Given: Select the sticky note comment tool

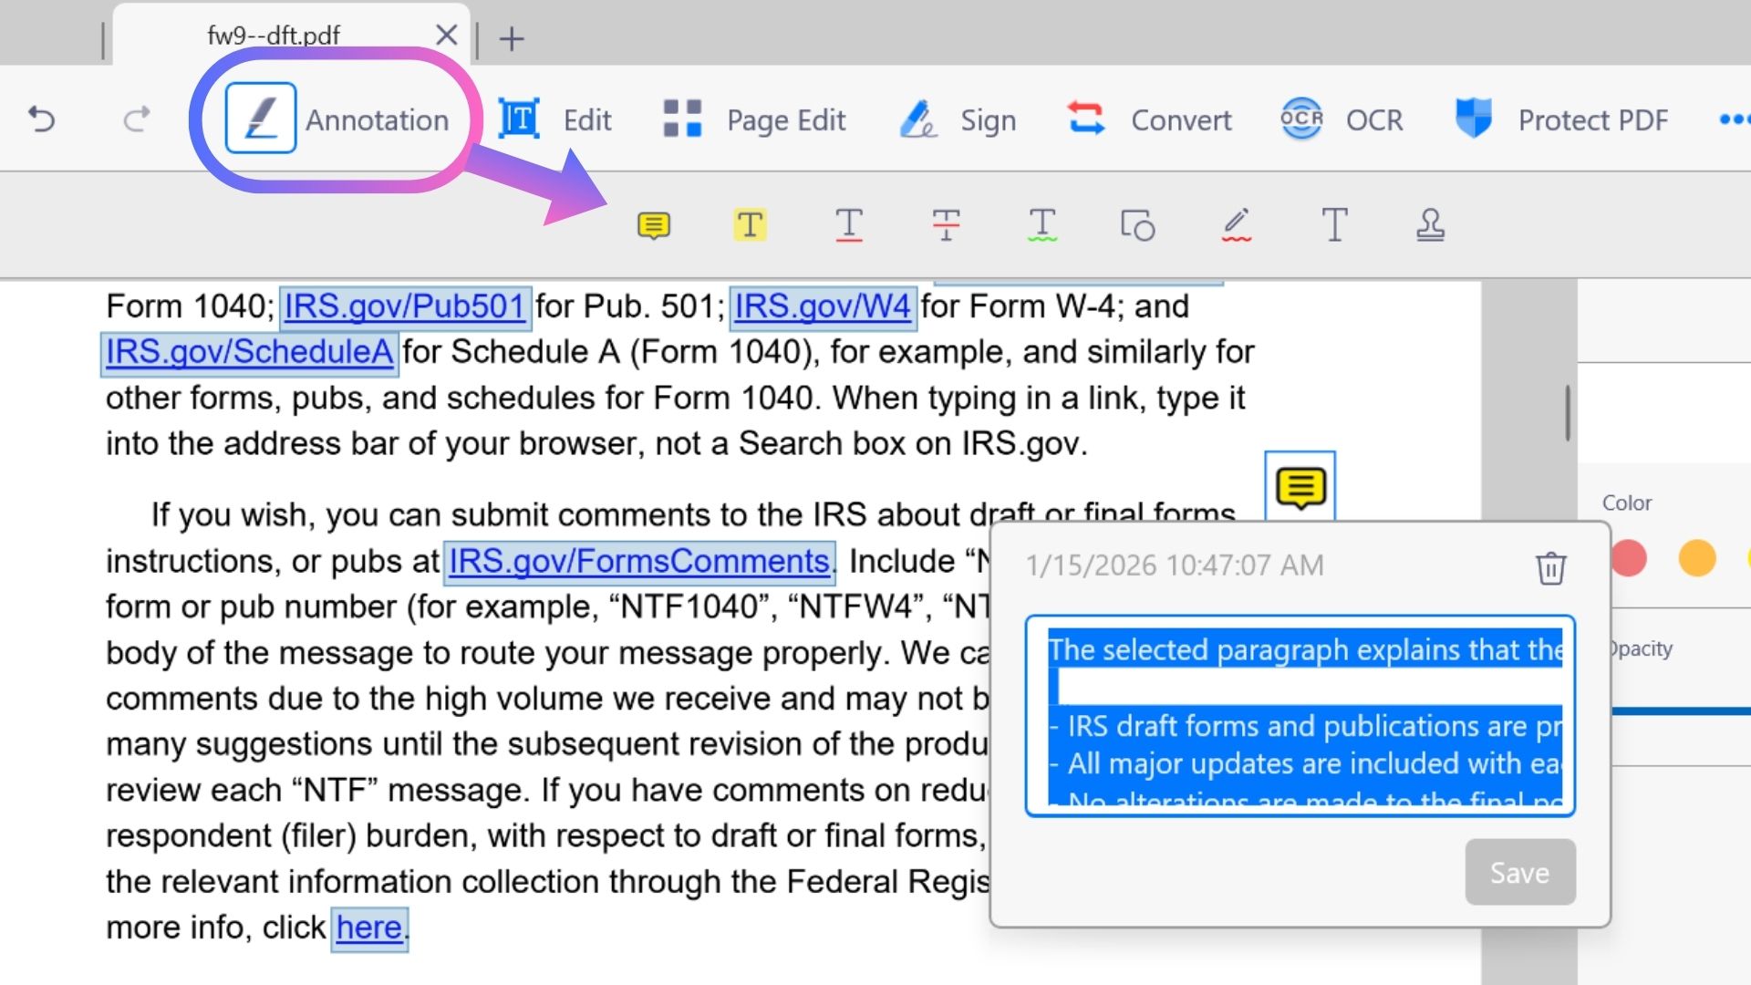Looking at the screenshot, I should pos(654,224).
